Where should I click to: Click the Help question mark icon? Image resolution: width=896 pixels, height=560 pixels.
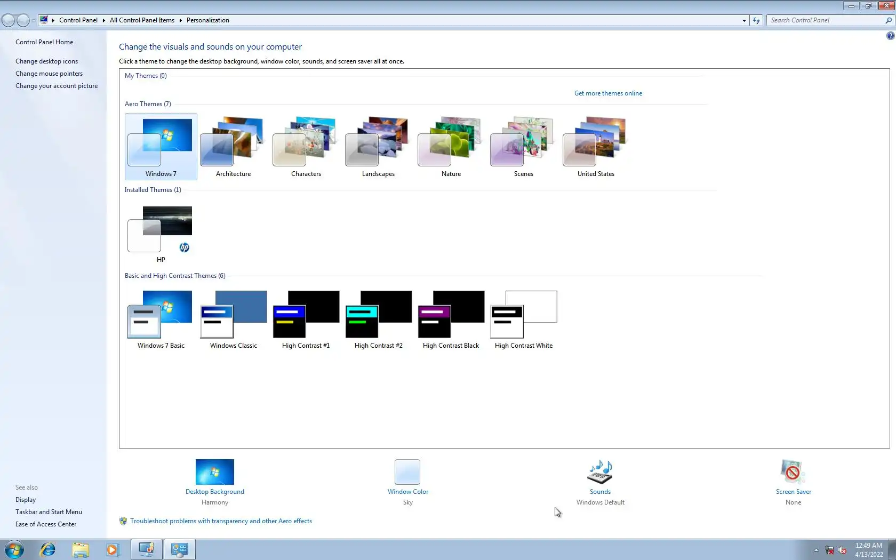[890, 36]
